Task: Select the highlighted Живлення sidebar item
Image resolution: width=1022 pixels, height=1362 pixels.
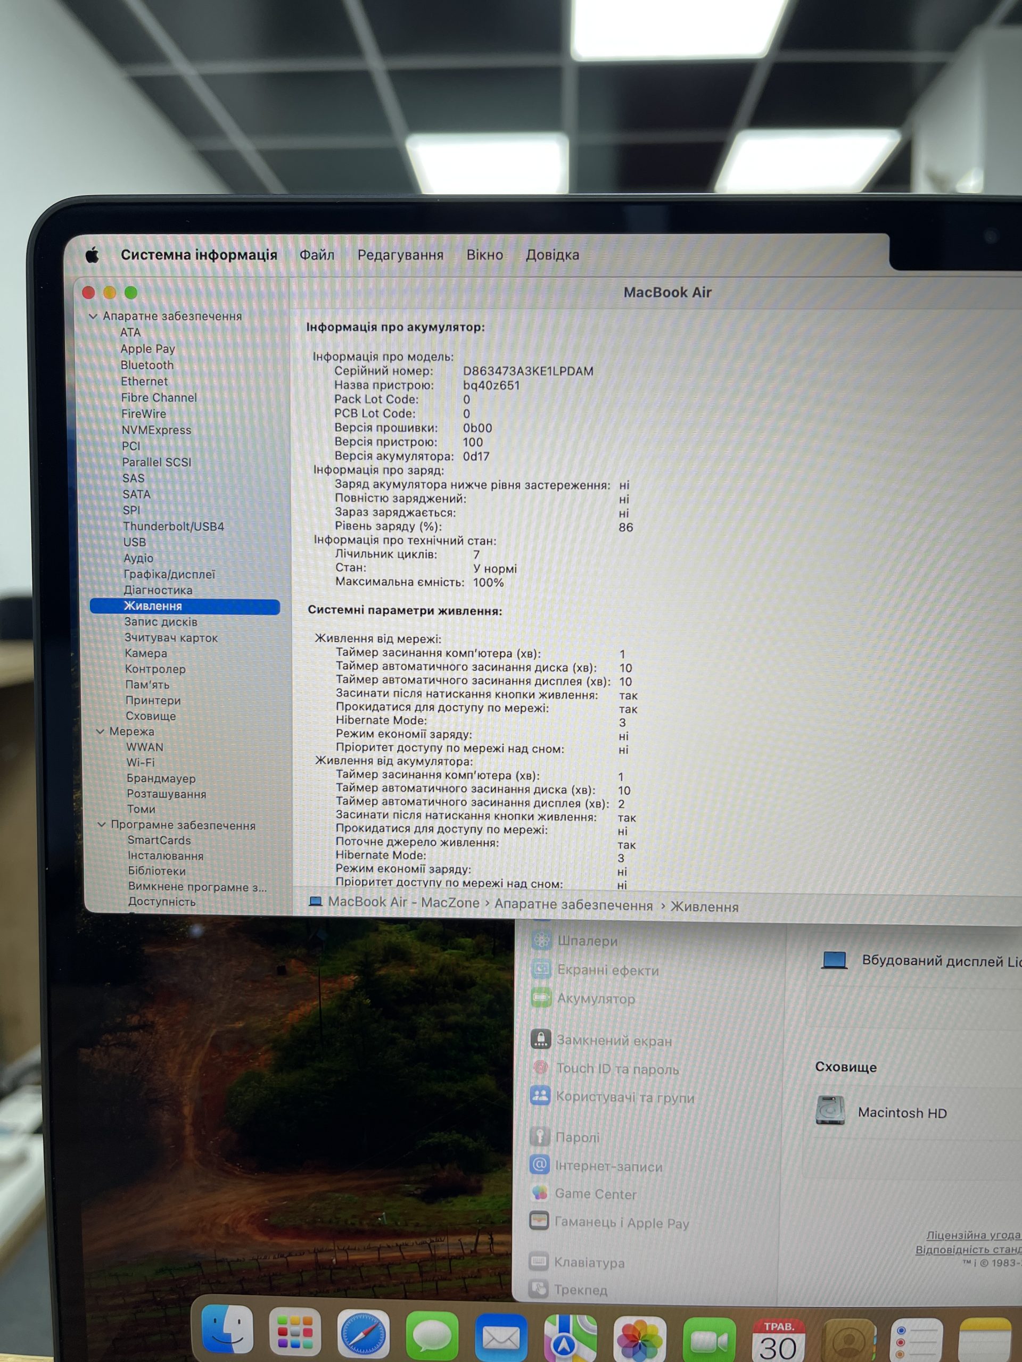Action: [185, 606]
